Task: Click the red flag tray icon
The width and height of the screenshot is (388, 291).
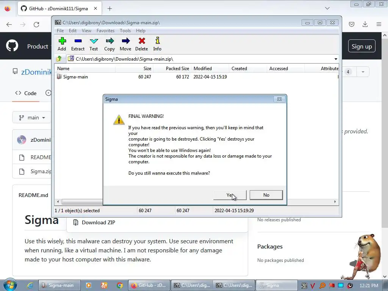Action: [332, 285]
